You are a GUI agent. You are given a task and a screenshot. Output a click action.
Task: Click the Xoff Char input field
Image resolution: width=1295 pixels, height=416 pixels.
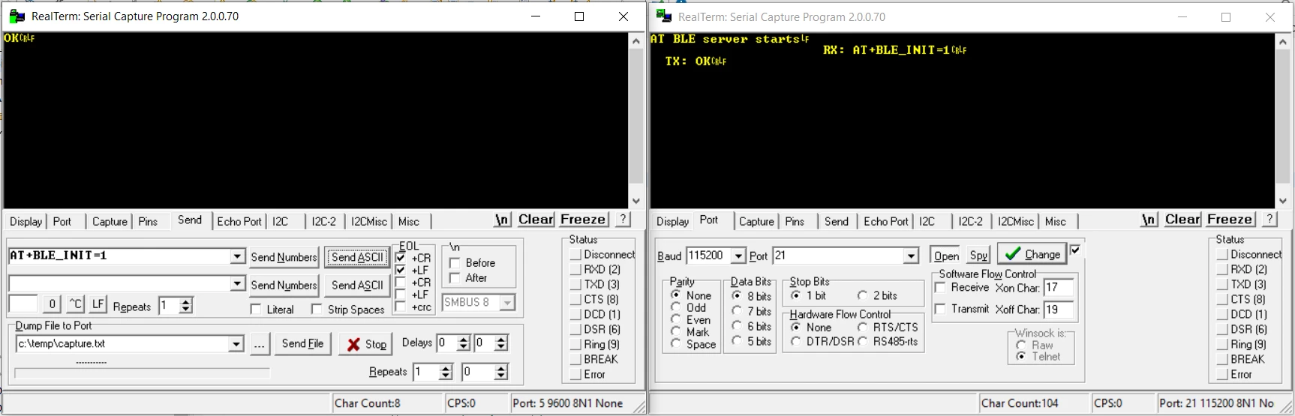1058,309
